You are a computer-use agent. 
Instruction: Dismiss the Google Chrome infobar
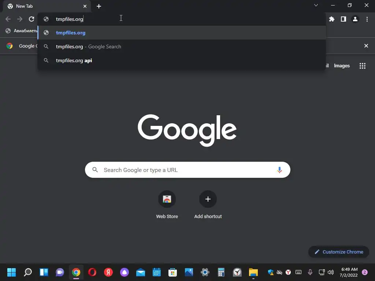click(366, 46)
